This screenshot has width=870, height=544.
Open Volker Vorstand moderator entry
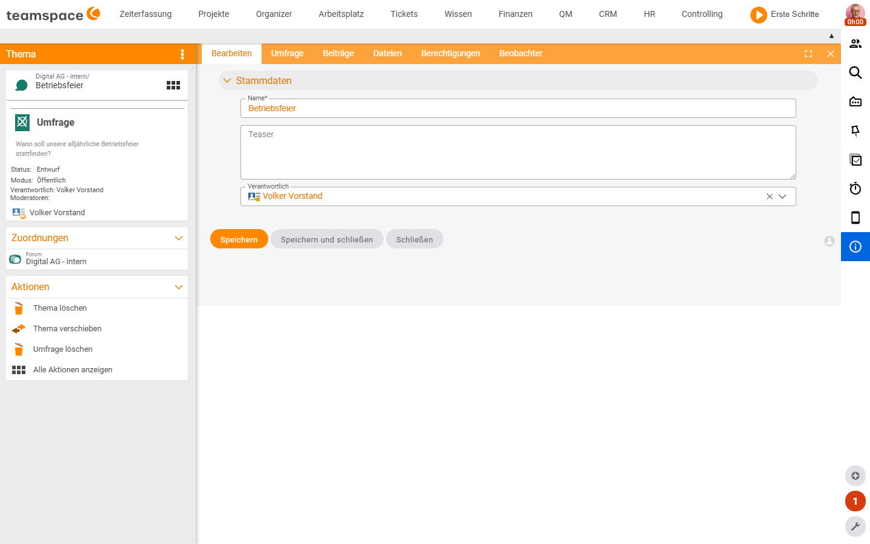pyautogui.click(x=57, y=213)
